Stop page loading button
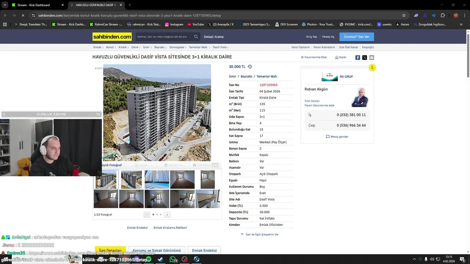 [x=23, y=15]
